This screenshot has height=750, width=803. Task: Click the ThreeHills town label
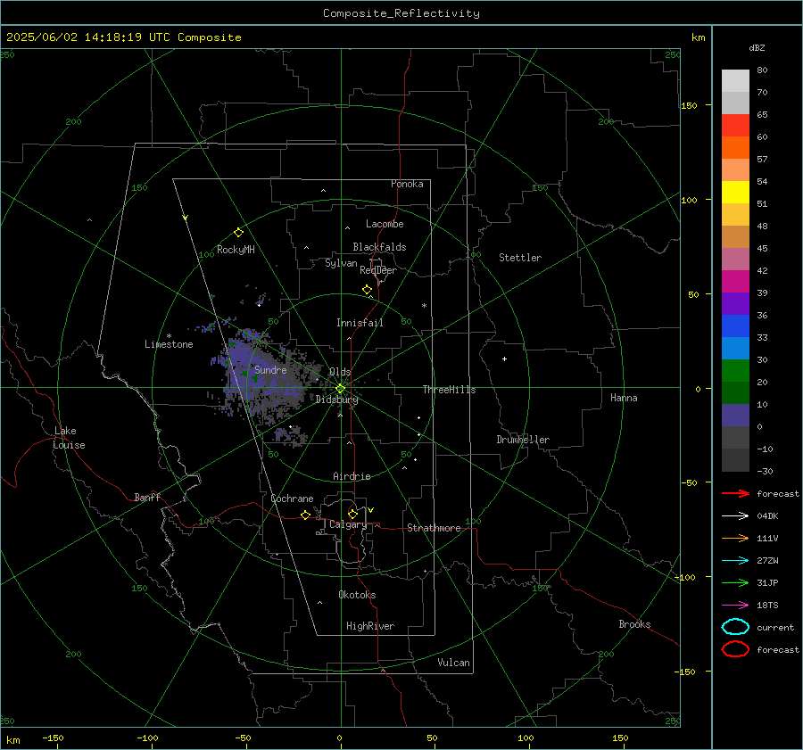click(449, 390)
